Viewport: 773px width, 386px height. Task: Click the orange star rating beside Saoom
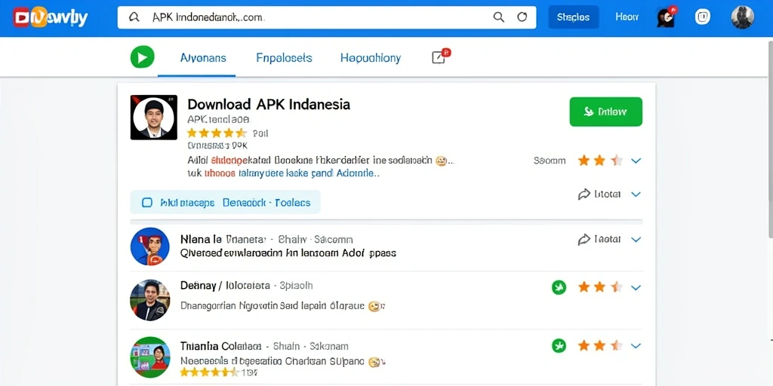[600, 161]
